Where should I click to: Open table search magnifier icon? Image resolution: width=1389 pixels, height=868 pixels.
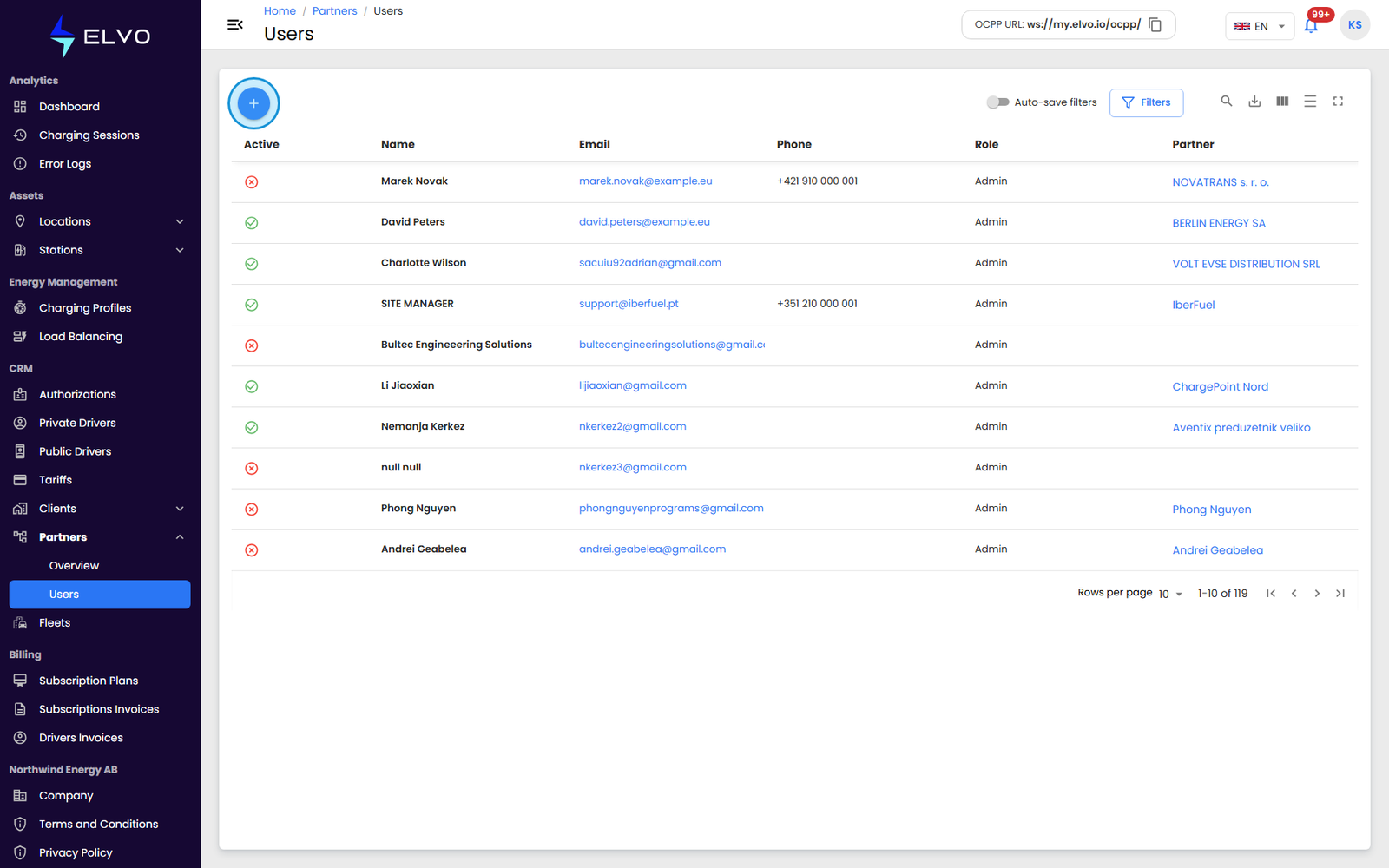[1227, 102]
